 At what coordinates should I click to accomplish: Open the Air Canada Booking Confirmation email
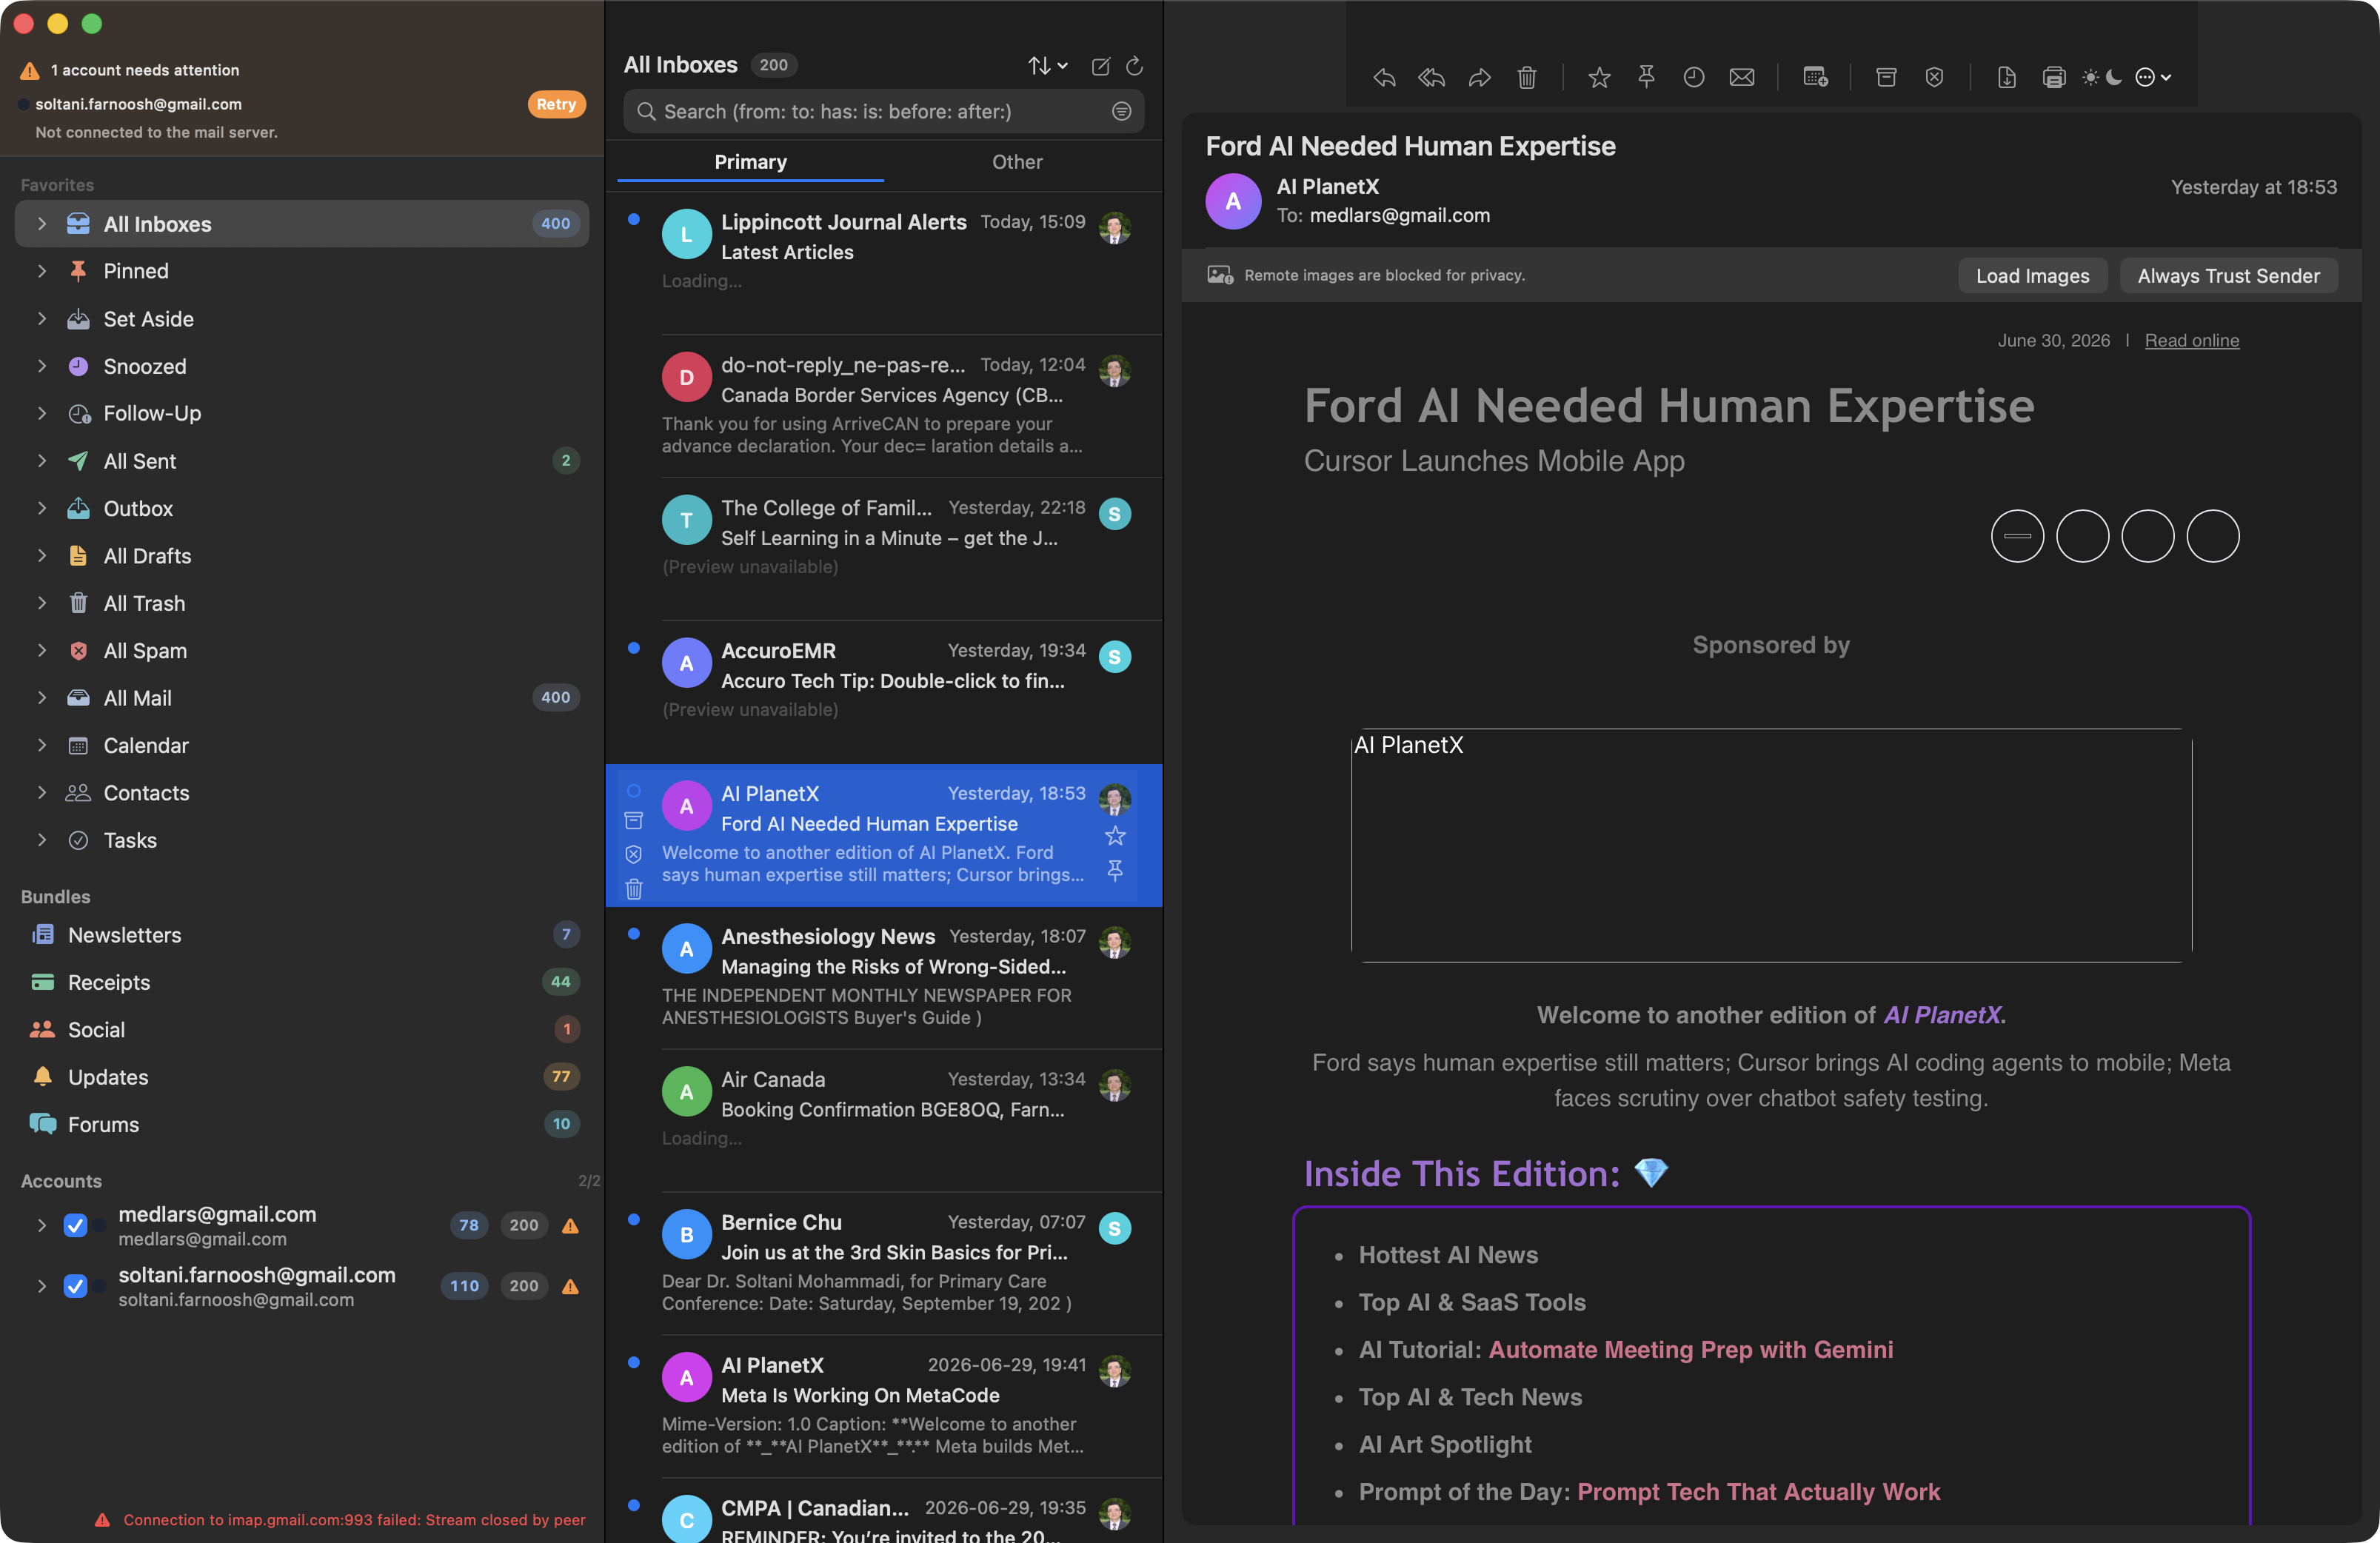coord(884,1120)
